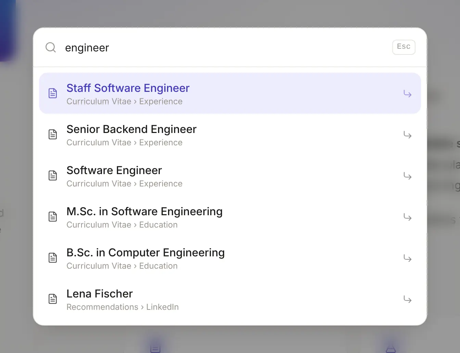The width and height of the screenshot is (460, 353).
Task: Click the magnifying glass search icon
Action: click(x=51, y=47)
